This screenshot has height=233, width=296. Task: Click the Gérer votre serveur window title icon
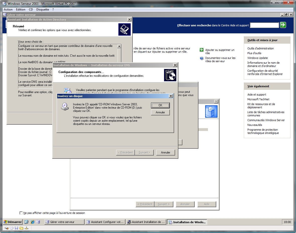pos(5,15)
